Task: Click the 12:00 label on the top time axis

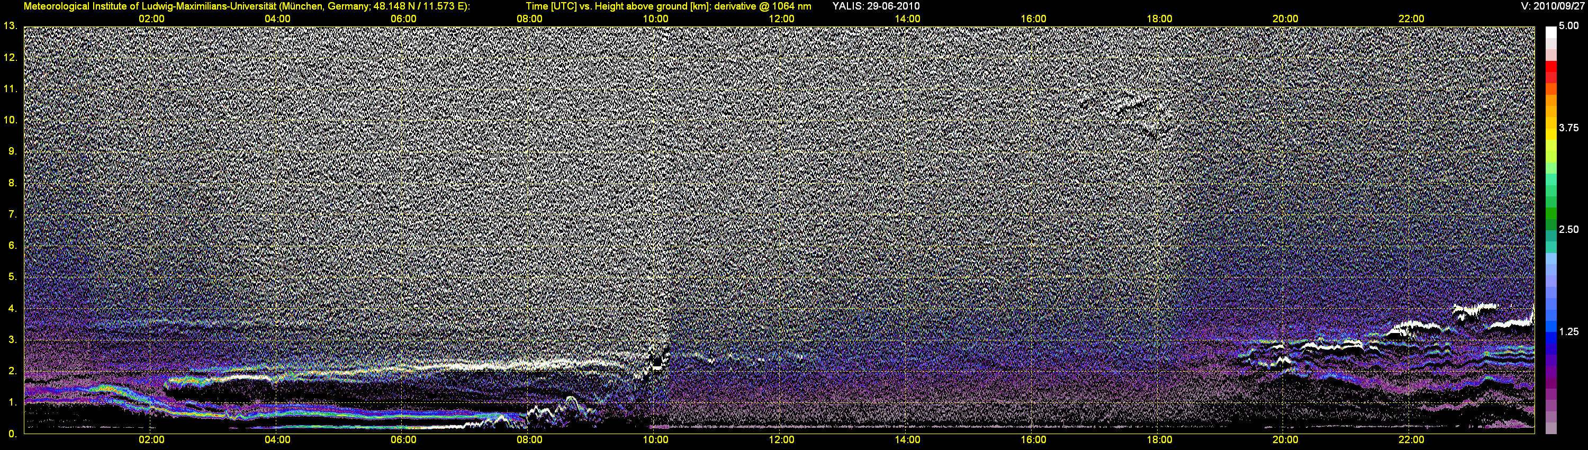Action: (x=782, y=19)
